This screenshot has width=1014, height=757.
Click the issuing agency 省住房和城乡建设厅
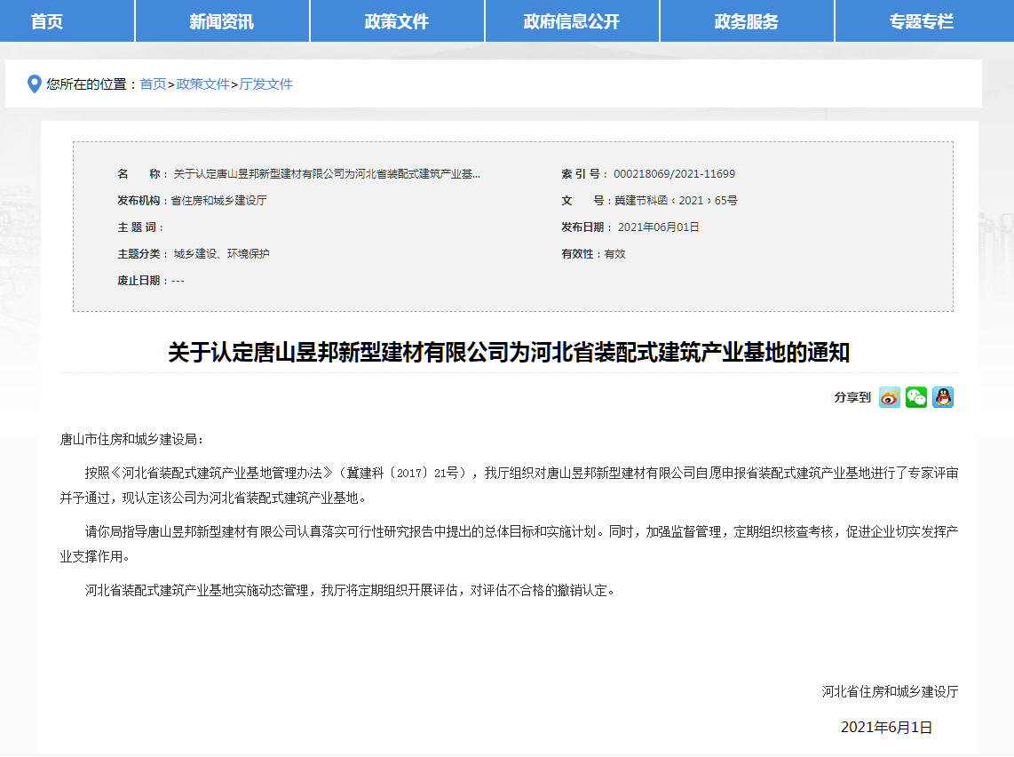218,201
